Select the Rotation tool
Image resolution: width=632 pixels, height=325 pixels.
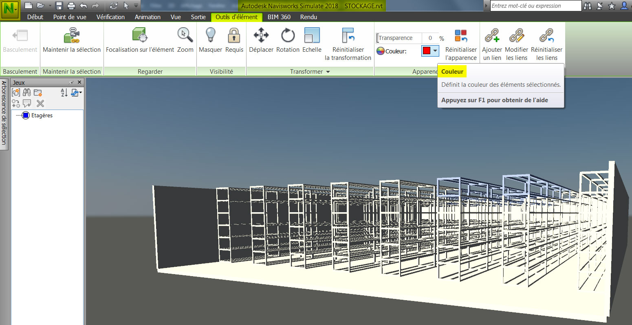point(288,40)
